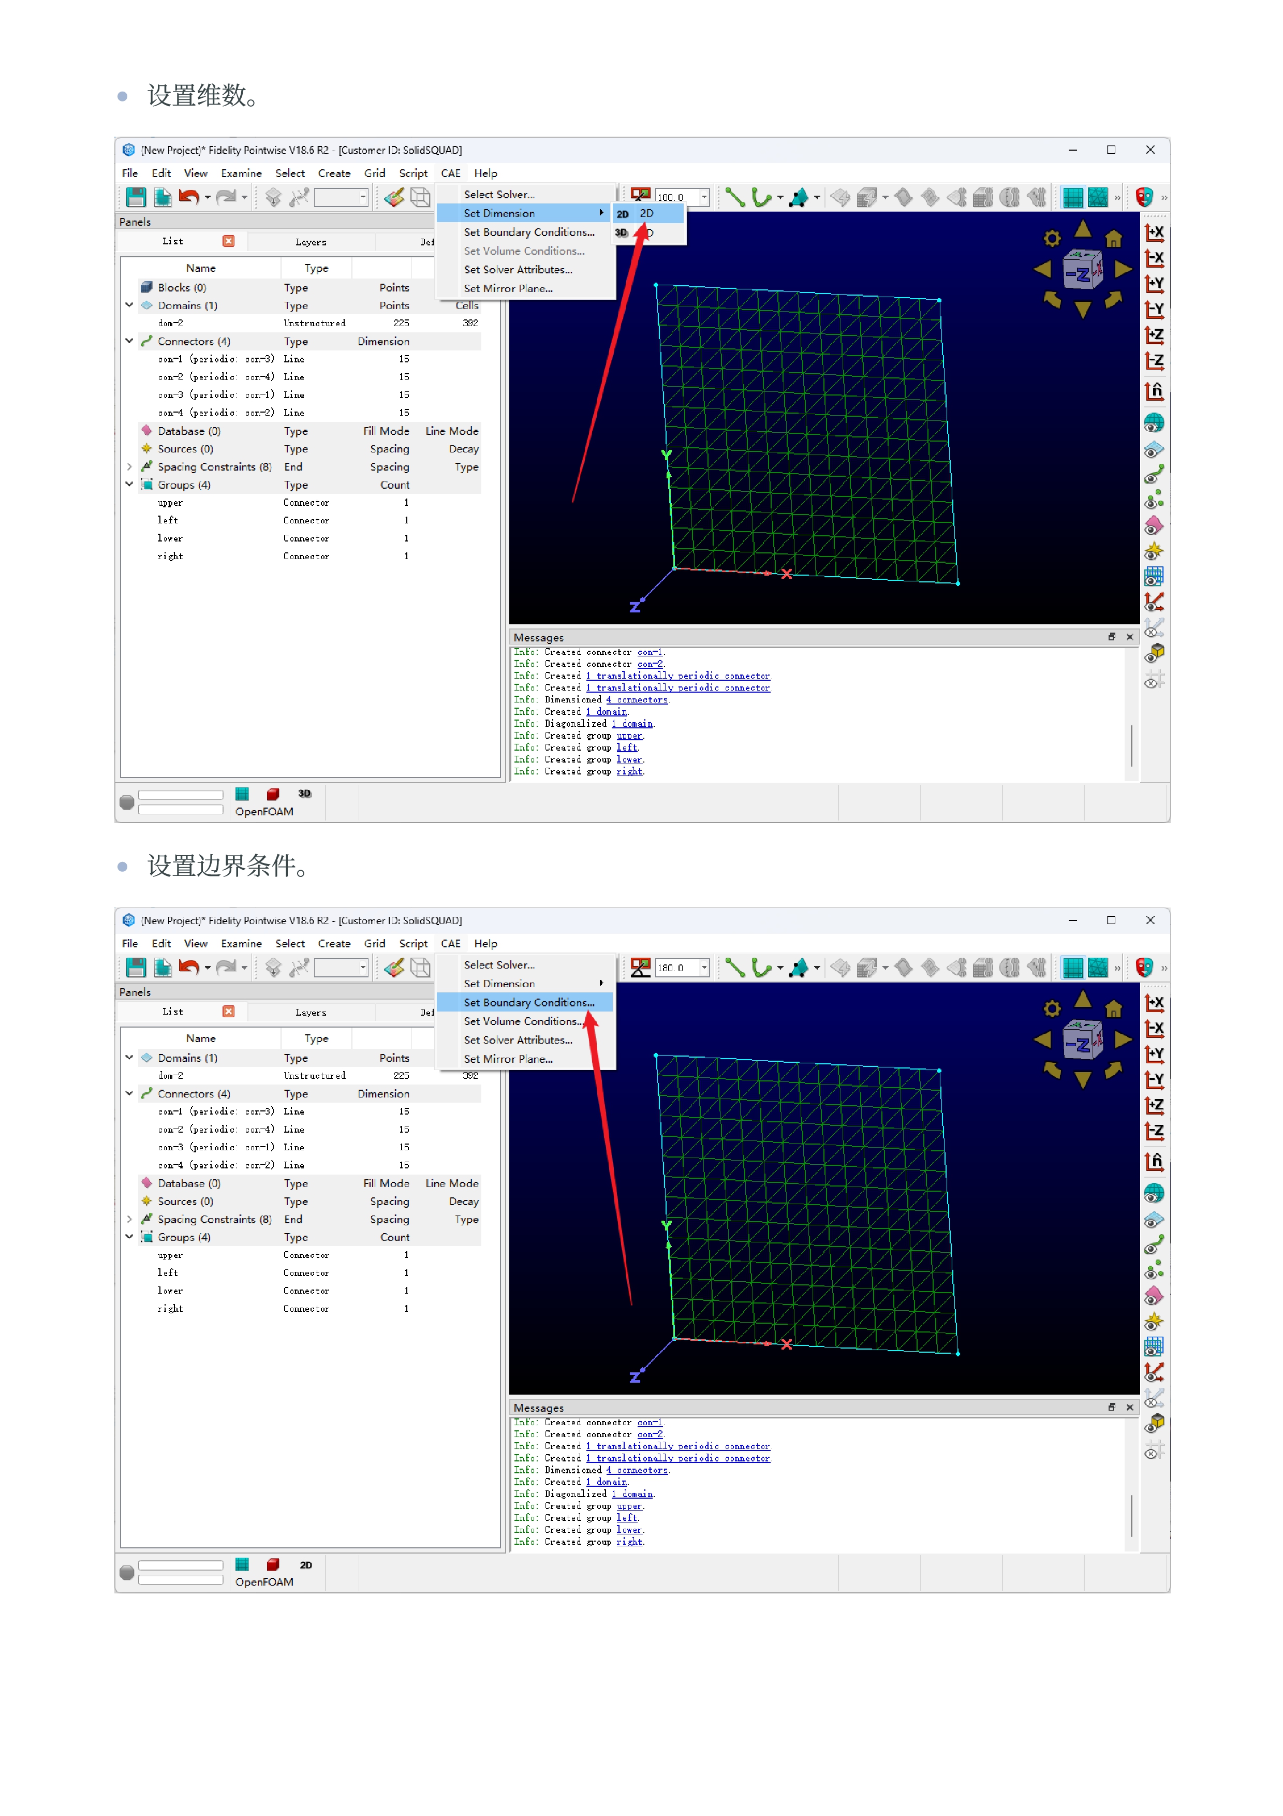Screen dimensions: 1283x1816
Task: Click the Undo arrow icon in top screenshot
Action: 188,197
